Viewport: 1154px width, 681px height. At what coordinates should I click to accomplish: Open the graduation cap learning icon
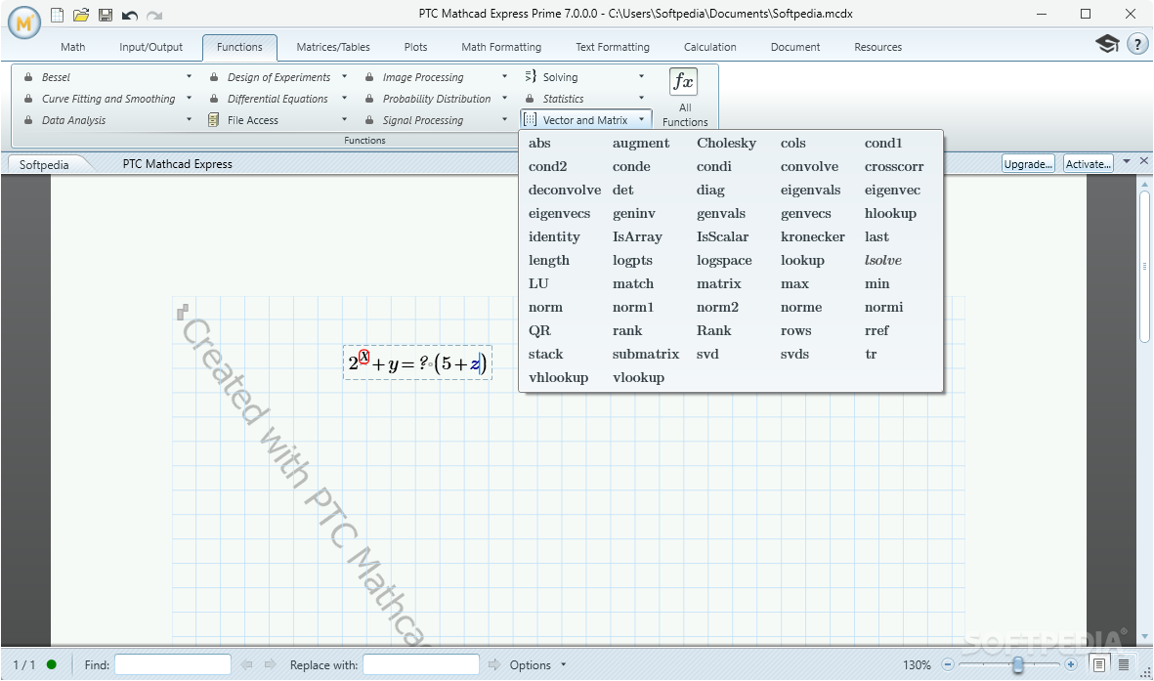[x=1107, y=43]
